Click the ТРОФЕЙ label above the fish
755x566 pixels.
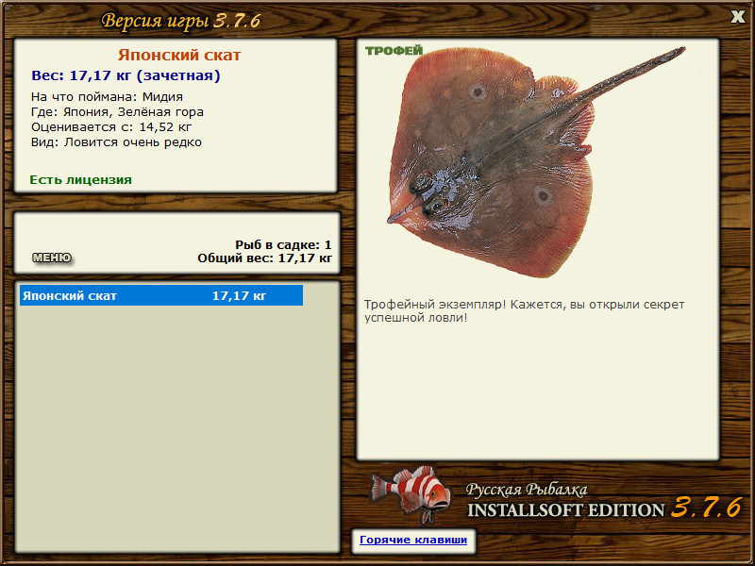(394, 50)
